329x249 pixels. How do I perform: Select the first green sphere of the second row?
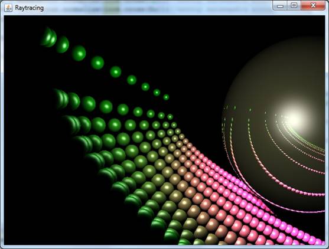click(x=61, y=99)
